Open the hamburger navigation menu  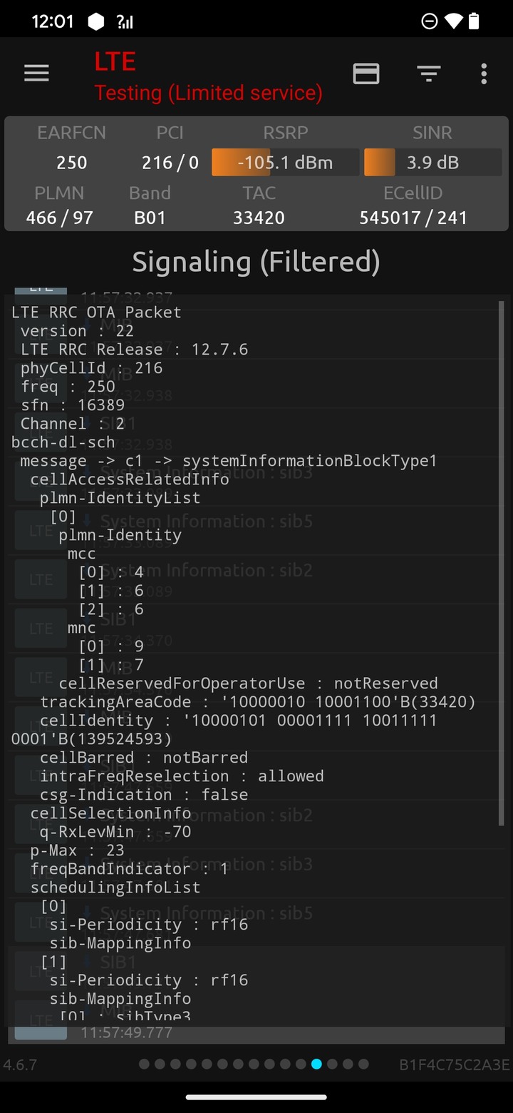[x=36, y=73]
